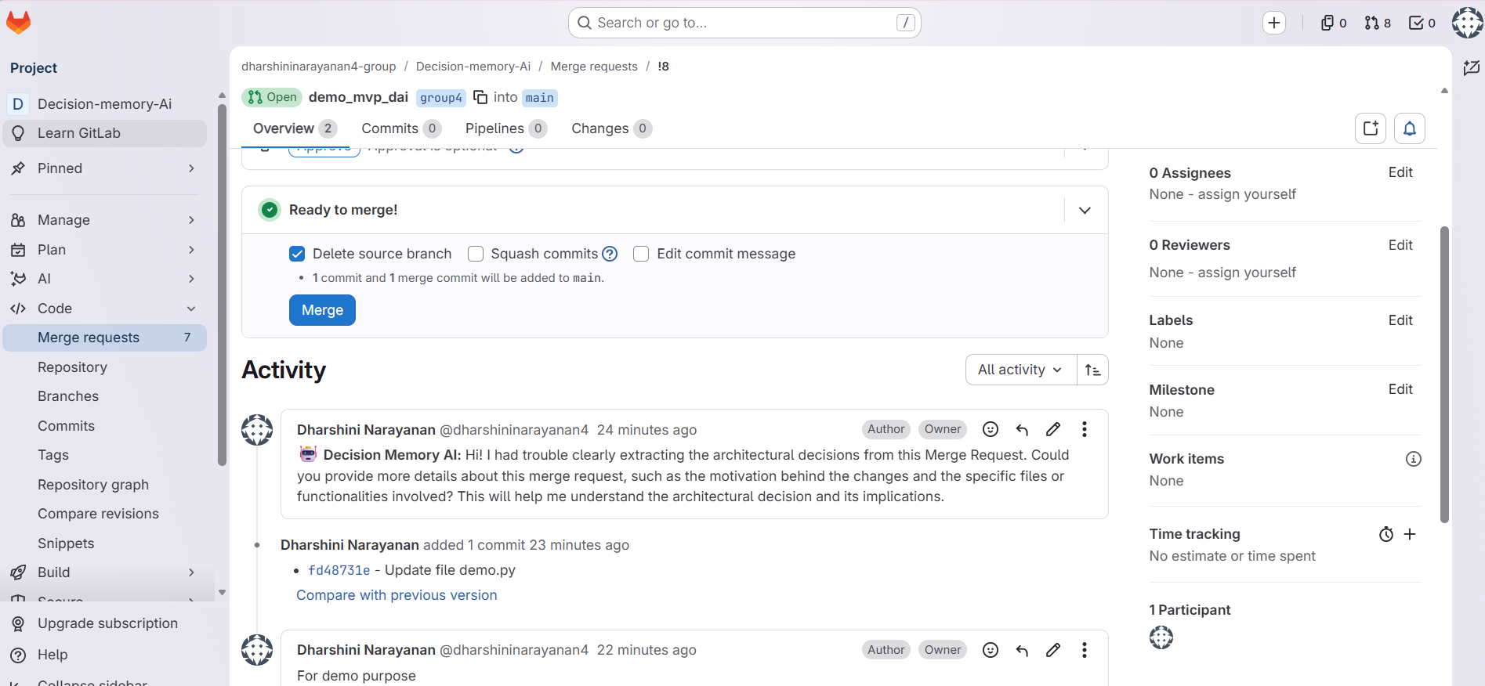Switch to the Changes tab

point(611,128)
